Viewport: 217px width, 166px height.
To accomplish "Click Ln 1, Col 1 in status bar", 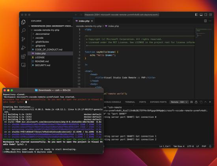I will tap(165, 146).
